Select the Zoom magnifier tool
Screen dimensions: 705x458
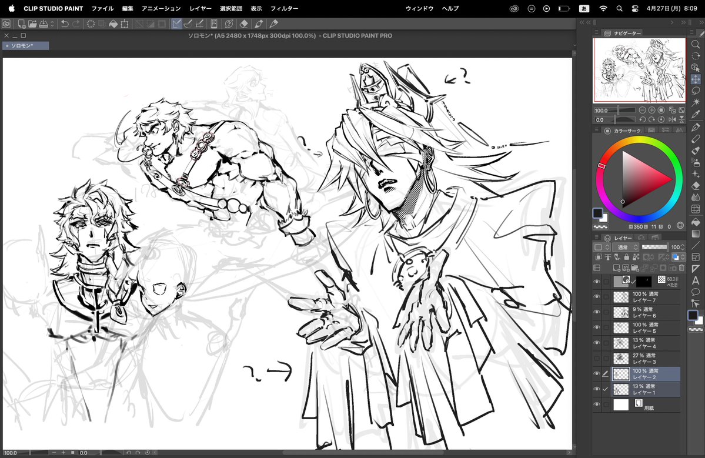pyautogui.click(x=696, y=44)
